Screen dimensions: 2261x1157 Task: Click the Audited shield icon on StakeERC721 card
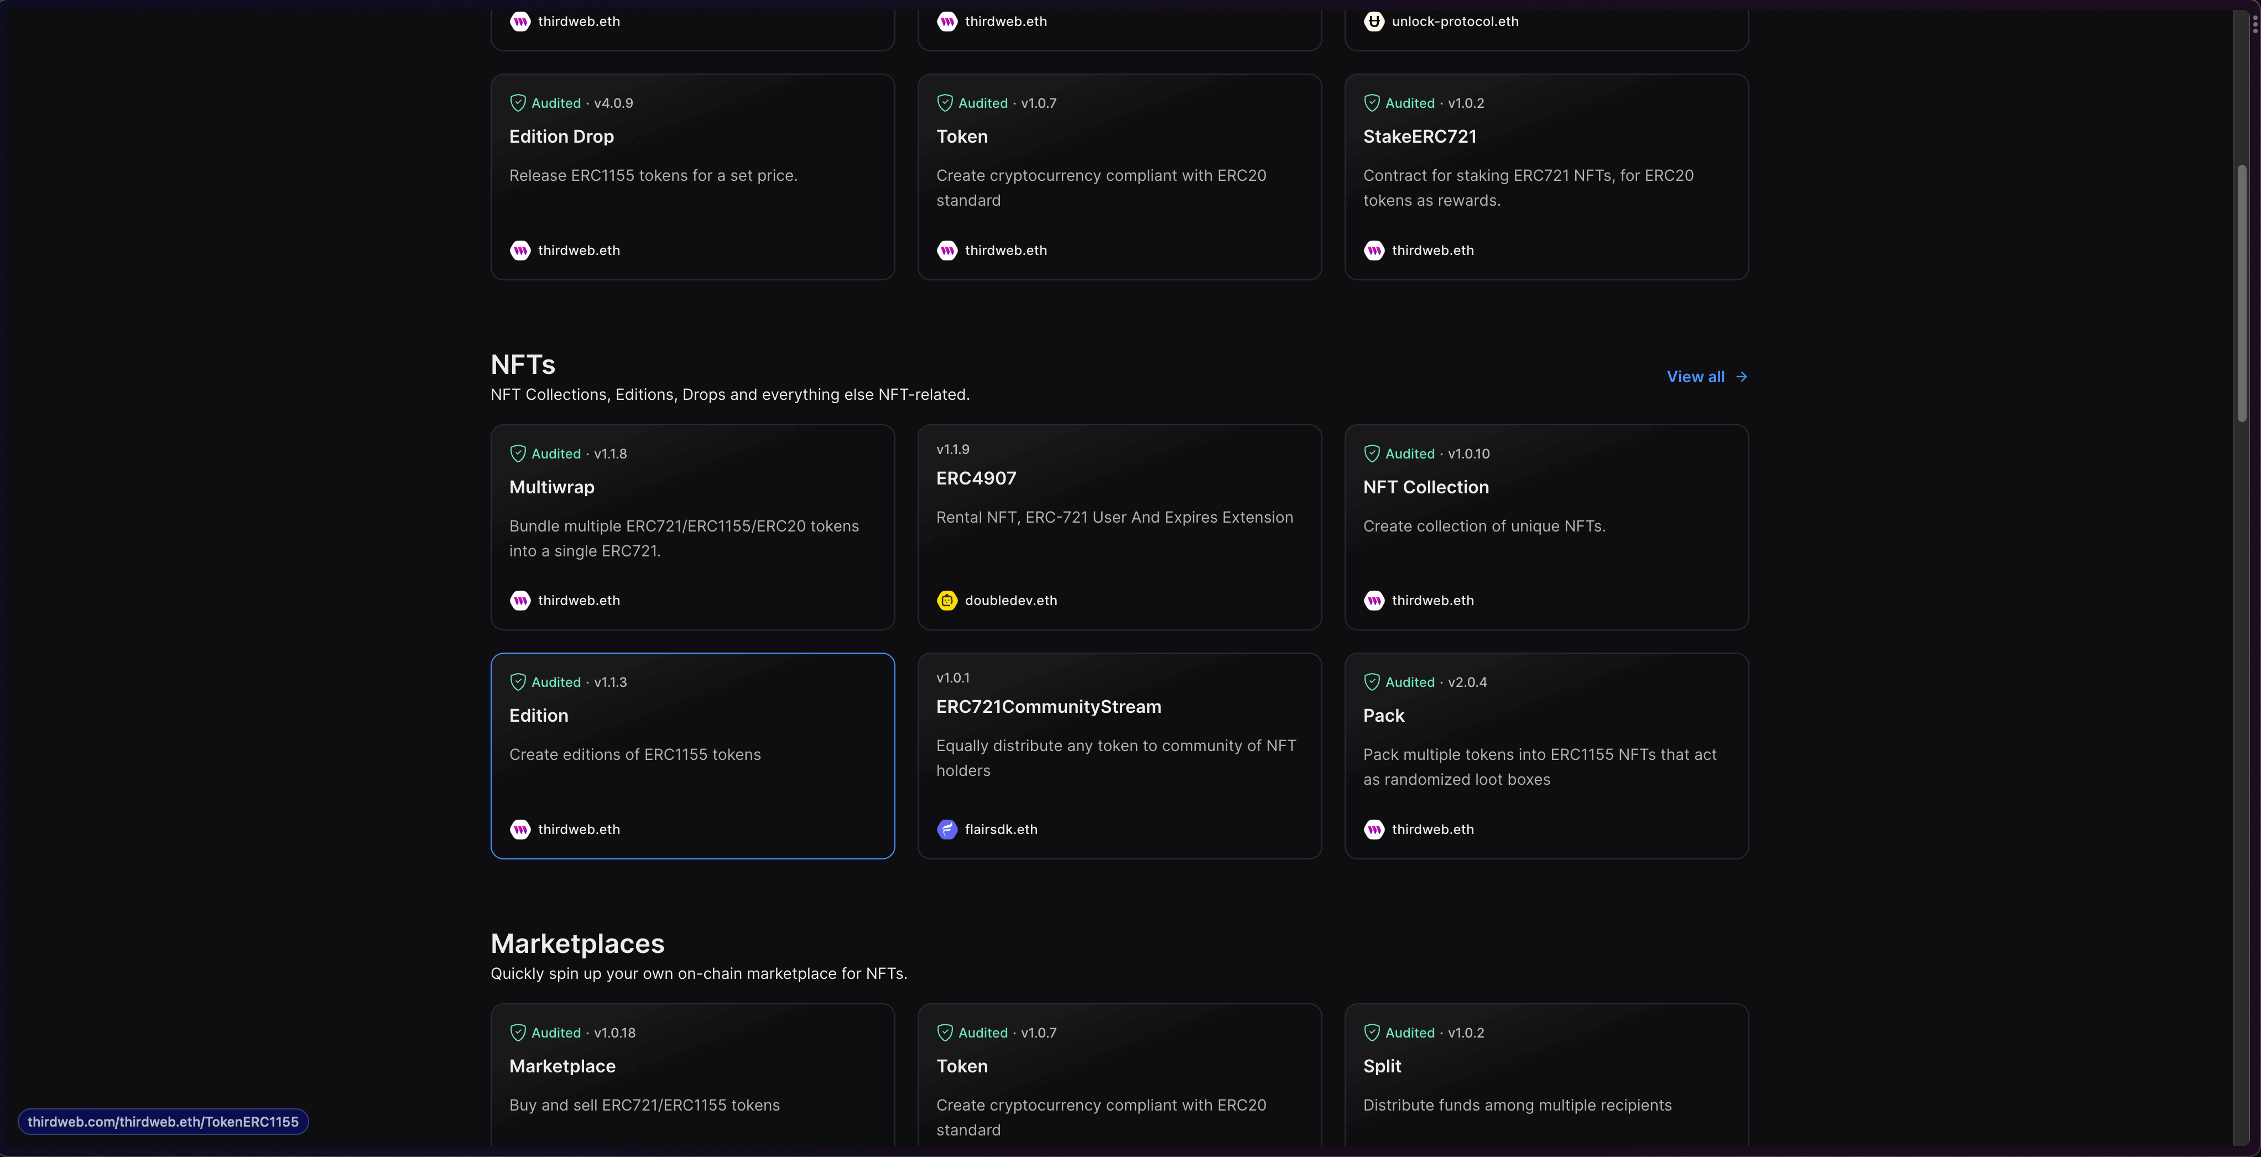[1372, 103]
